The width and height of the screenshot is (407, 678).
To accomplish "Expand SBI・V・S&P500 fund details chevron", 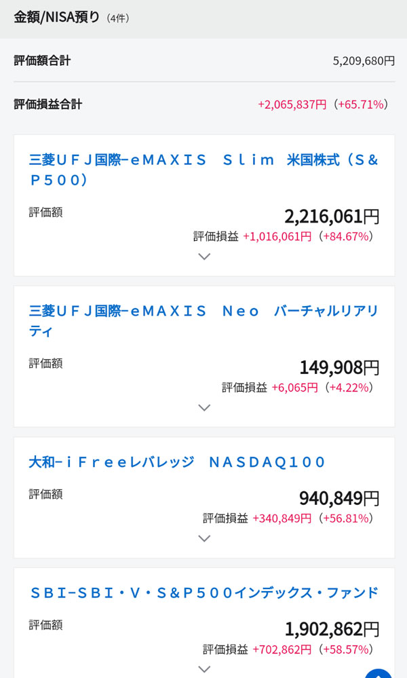I will click(x=204, y=668).
